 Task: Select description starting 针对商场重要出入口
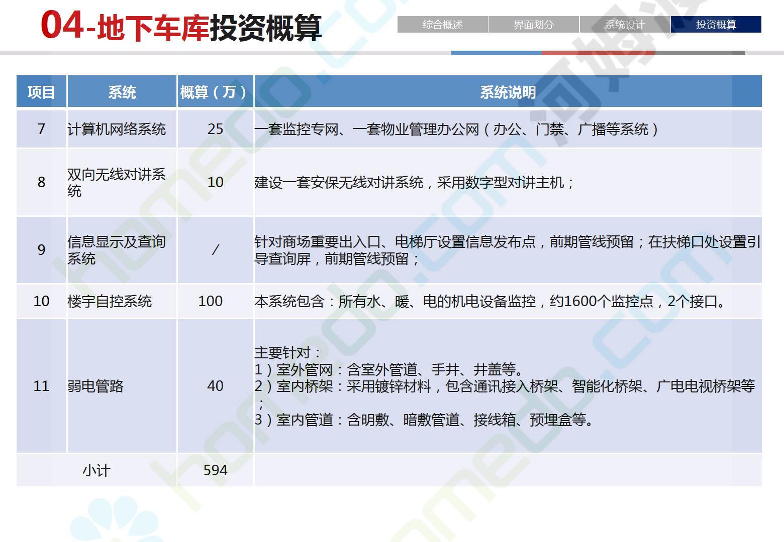pyautogui.click(x=508, y=250)
